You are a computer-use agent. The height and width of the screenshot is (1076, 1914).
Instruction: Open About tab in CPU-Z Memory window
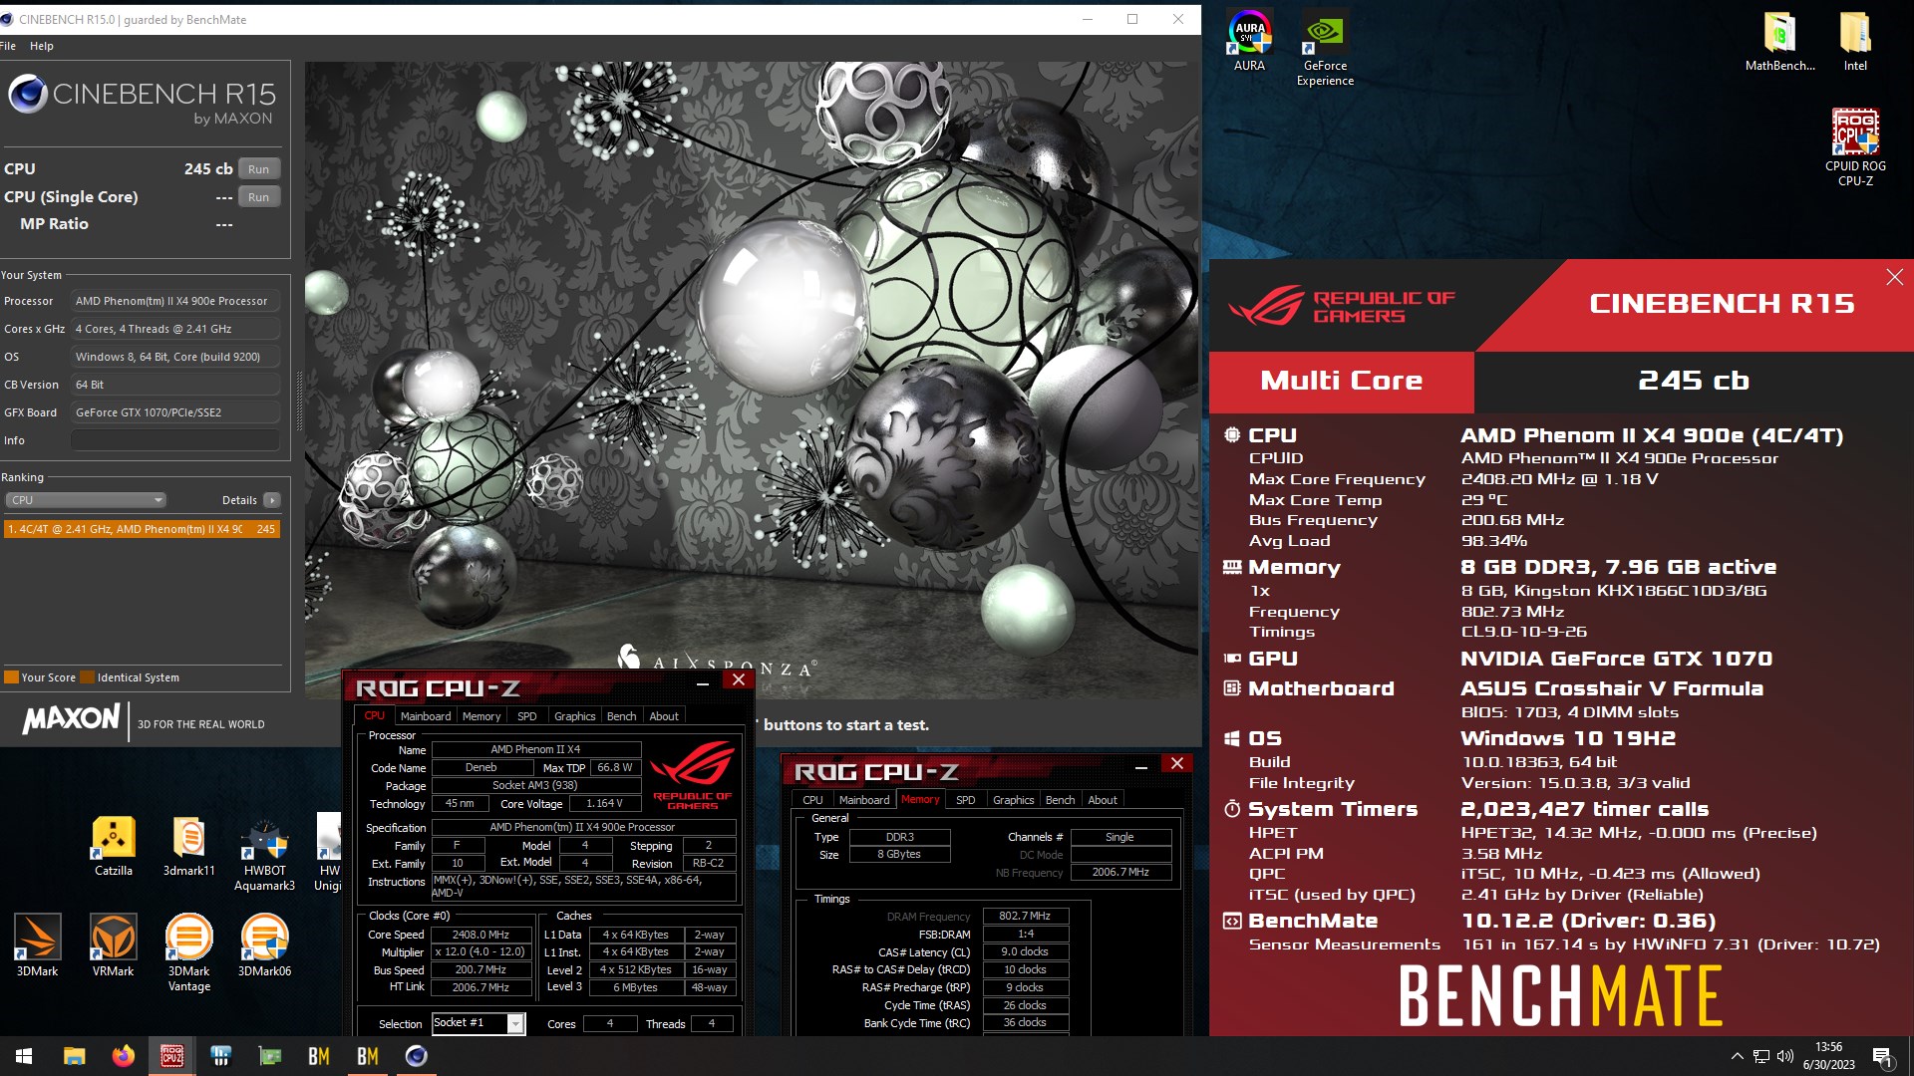tap(1103, 800)
